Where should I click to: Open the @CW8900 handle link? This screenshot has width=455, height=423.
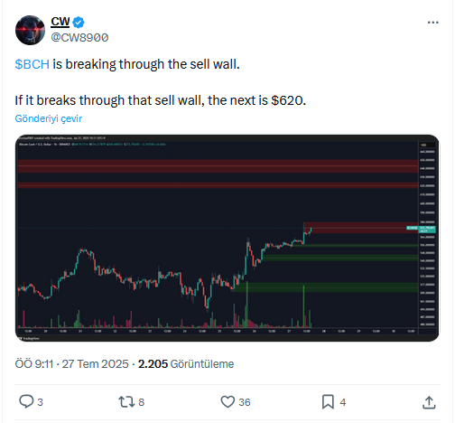(x=79, y=38)
